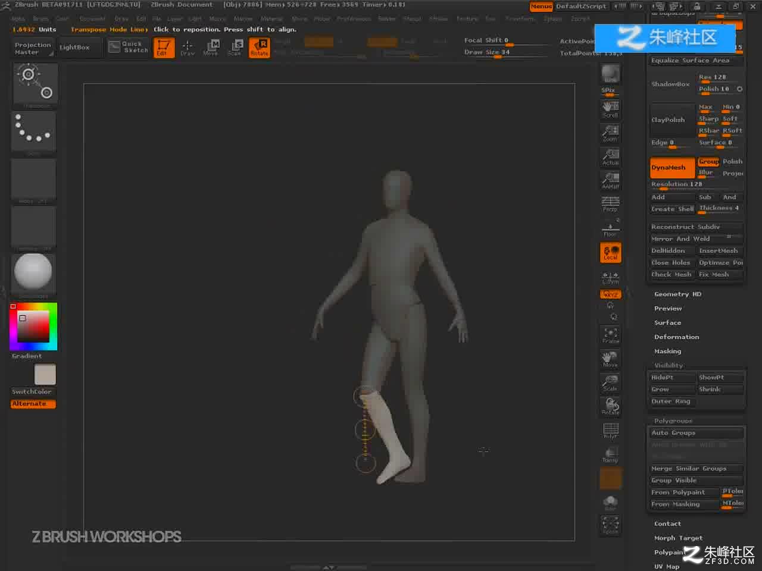Toggle Persp perspective view

coord(610,204)
